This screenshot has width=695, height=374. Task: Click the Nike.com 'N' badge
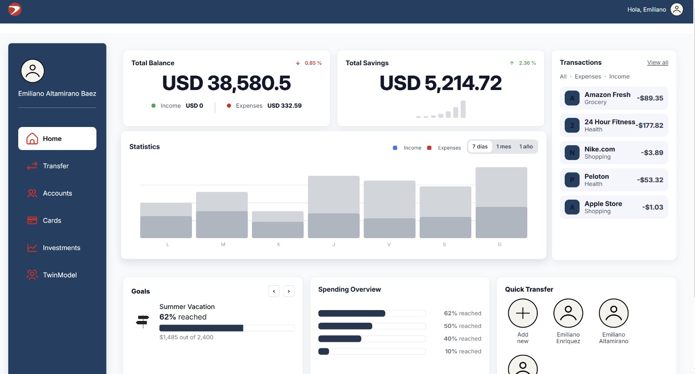[572, 153]
